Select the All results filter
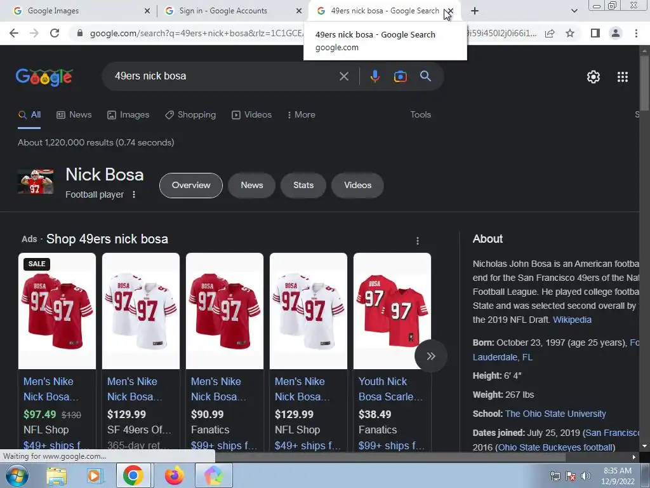This screenshot has height=488, width=650. coord(29,114)
